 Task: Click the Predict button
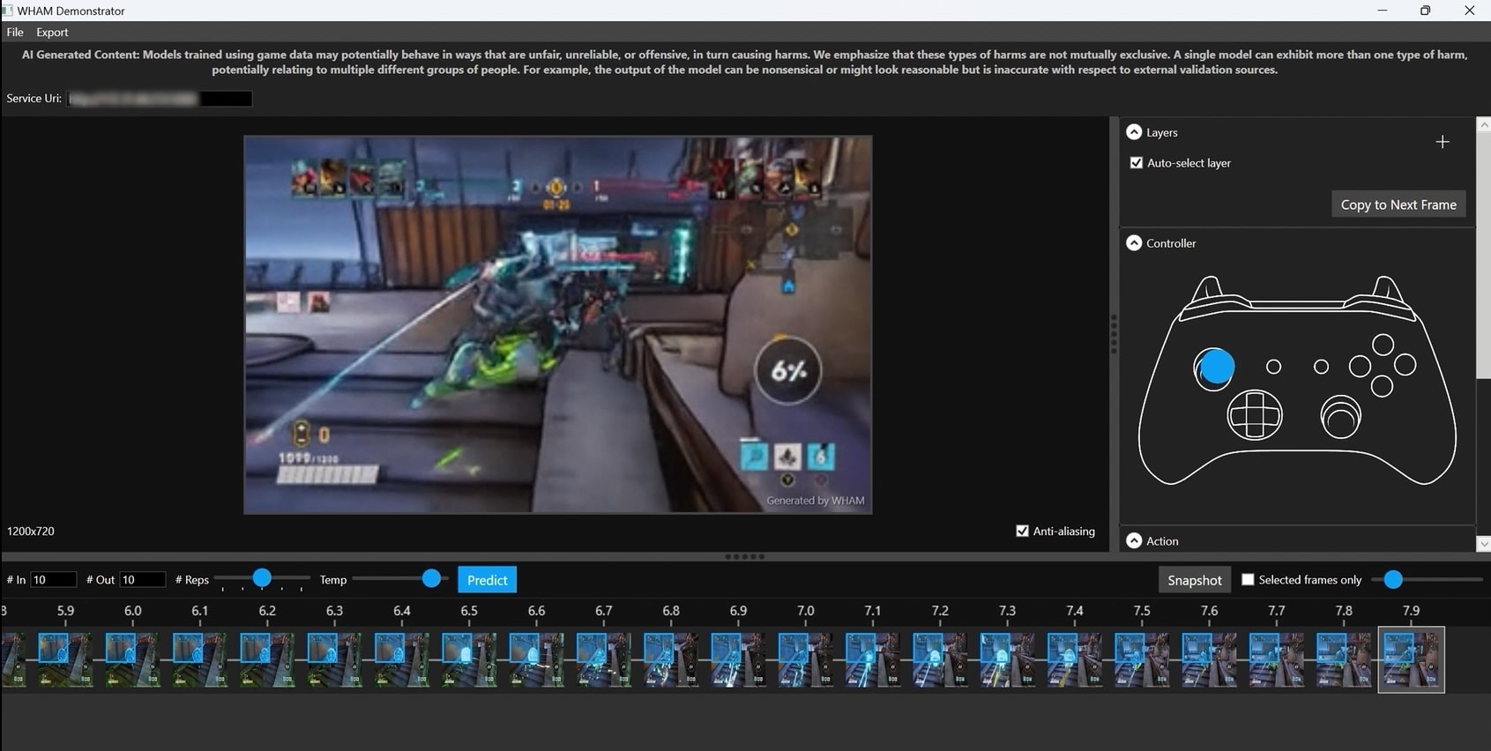[x=487, y=580]
